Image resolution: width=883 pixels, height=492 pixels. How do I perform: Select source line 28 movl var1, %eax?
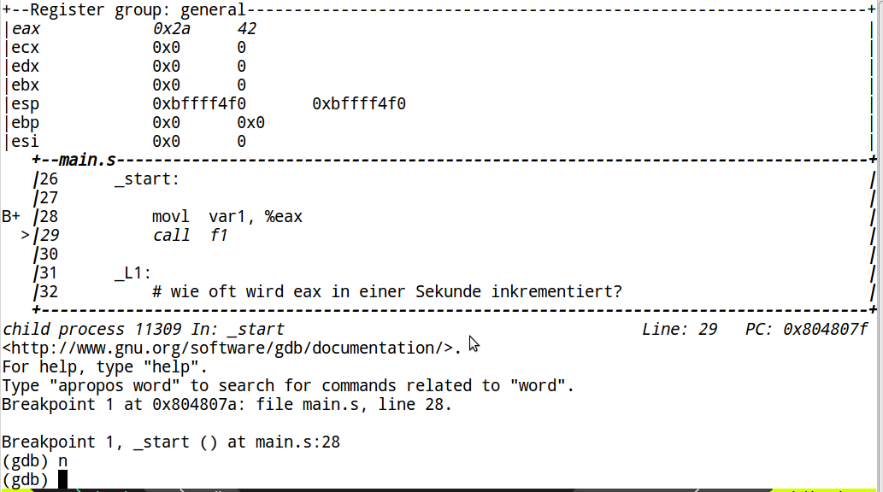coord(227,217)
